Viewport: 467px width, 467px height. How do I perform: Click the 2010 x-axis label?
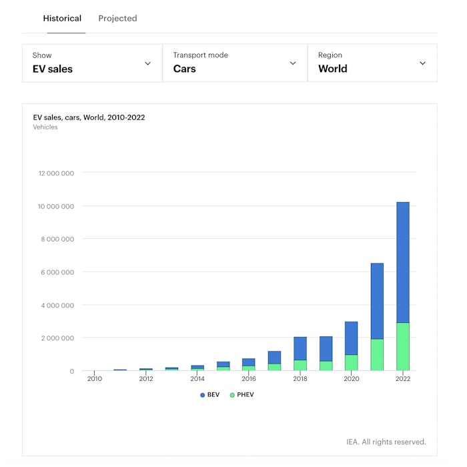pyautogui.click(x=95, y=379)
